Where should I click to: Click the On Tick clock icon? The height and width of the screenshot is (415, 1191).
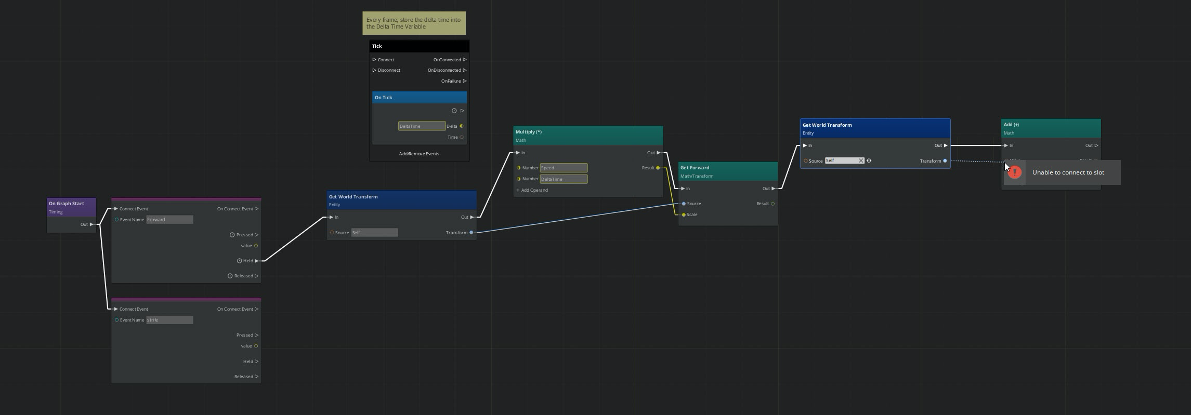click(454, 111)
